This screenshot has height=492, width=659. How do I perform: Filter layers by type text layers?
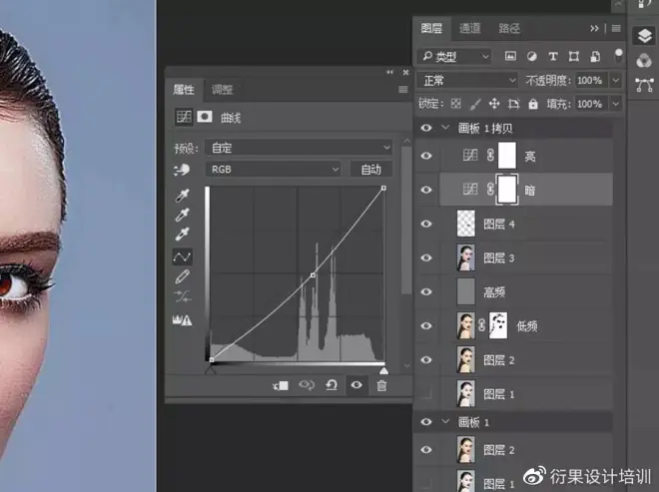click(x=553, y=56)
